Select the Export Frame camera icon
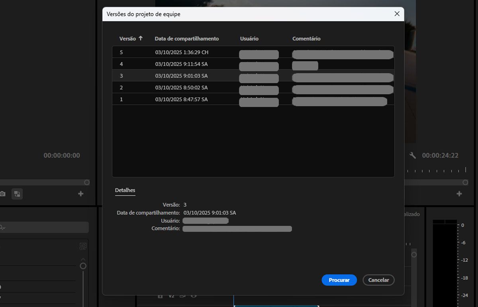 click(3, 193)
